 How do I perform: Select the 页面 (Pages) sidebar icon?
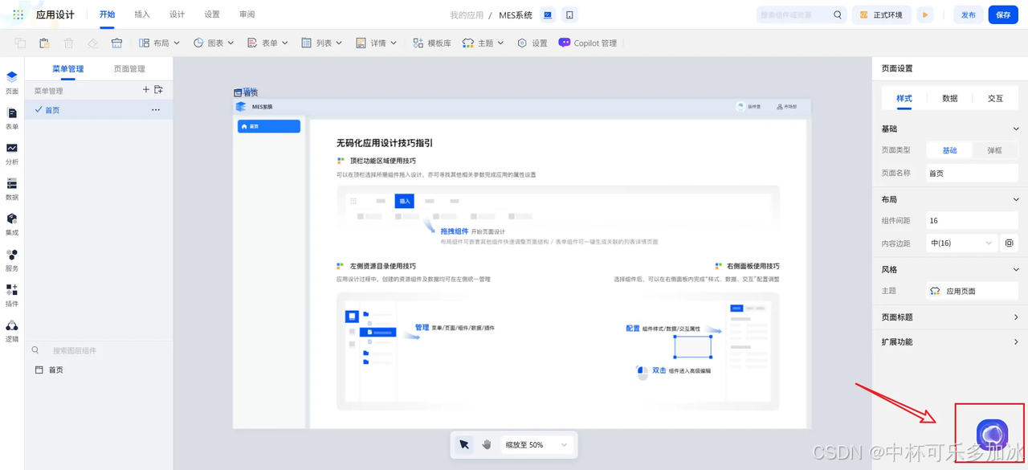click(11, 80)
